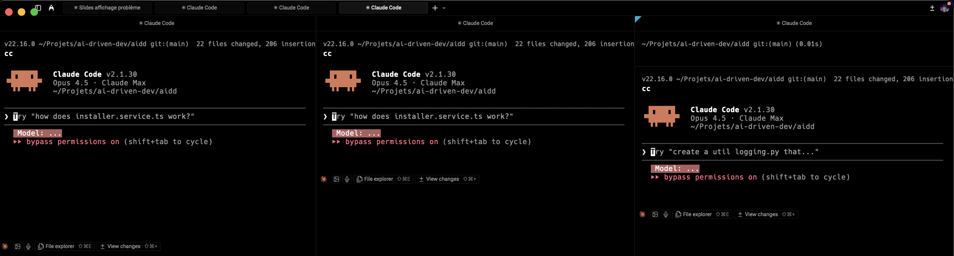Click 'Claude Code v2.1.30' title in the right pane

(x=732, y=110)
